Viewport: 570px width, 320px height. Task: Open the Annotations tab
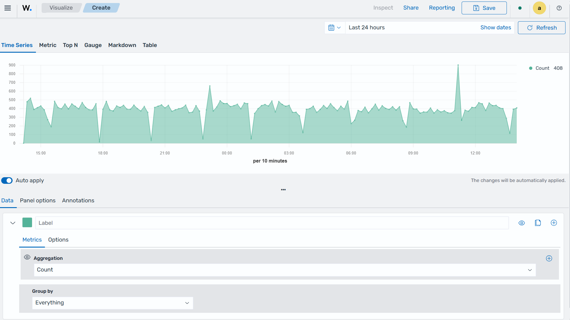[78, 201]
